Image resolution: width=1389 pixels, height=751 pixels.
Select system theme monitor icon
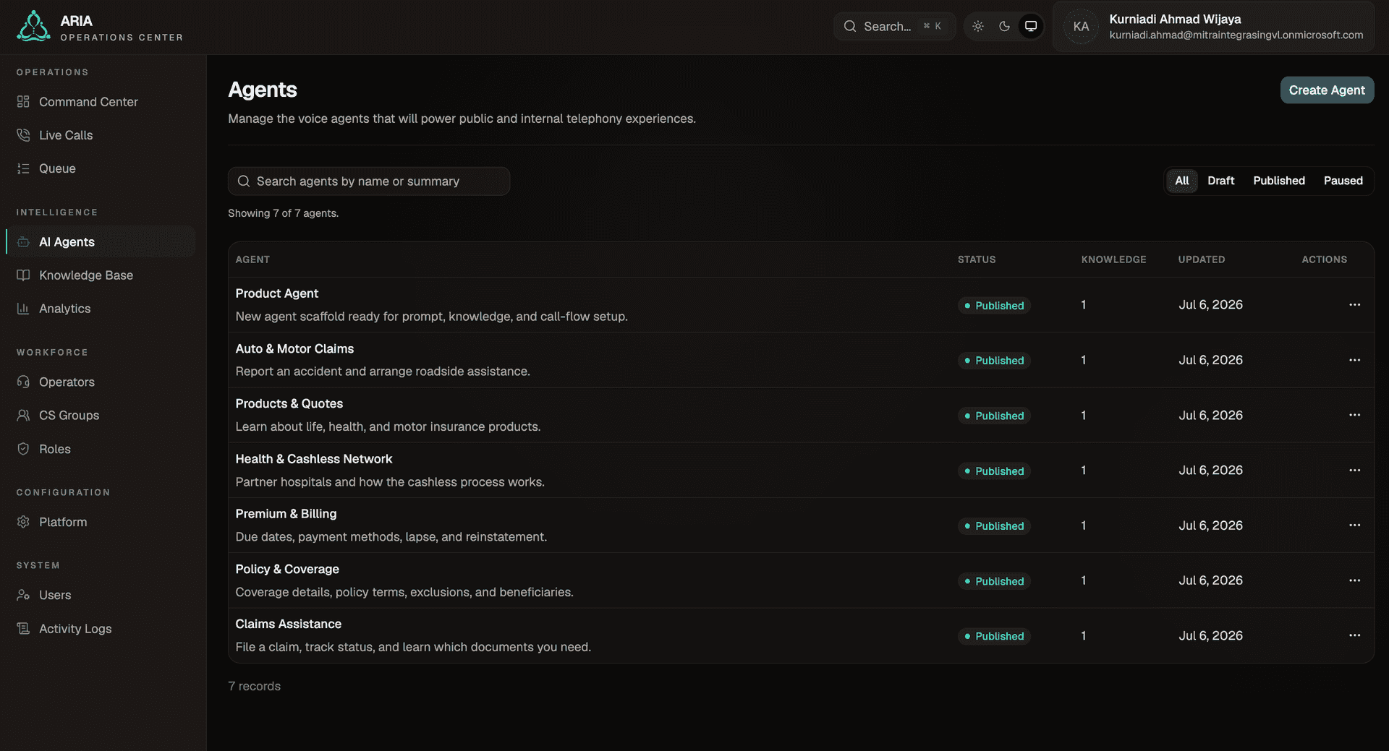pyautogui.click(x=1031, y=27)
